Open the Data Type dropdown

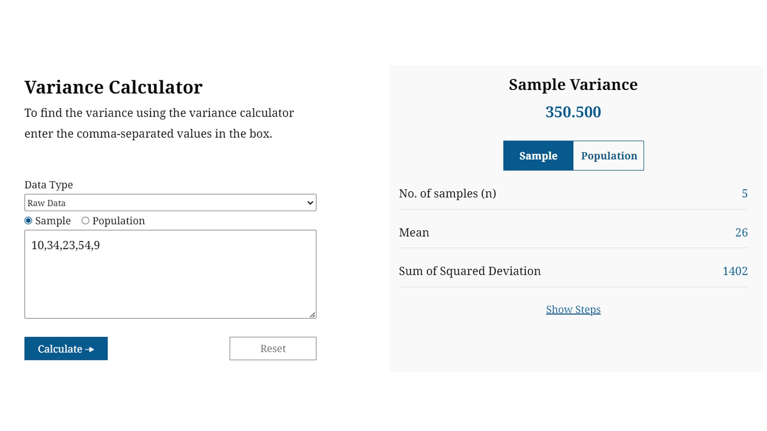point(170,203)
